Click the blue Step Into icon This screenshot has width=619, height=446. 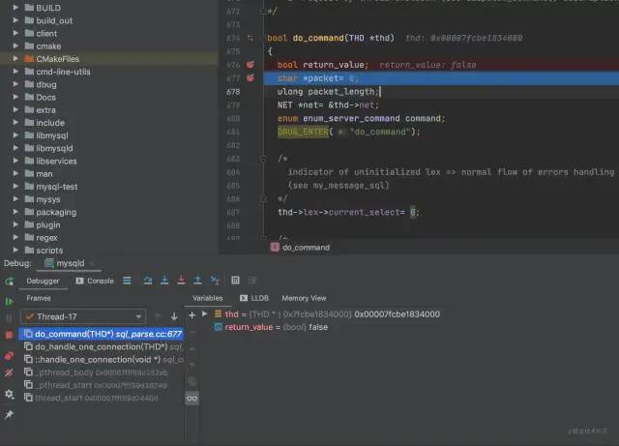pos(164,281)
